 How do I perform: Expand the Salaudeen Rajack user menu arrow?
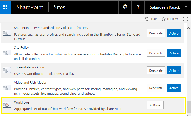pos(186,7)
